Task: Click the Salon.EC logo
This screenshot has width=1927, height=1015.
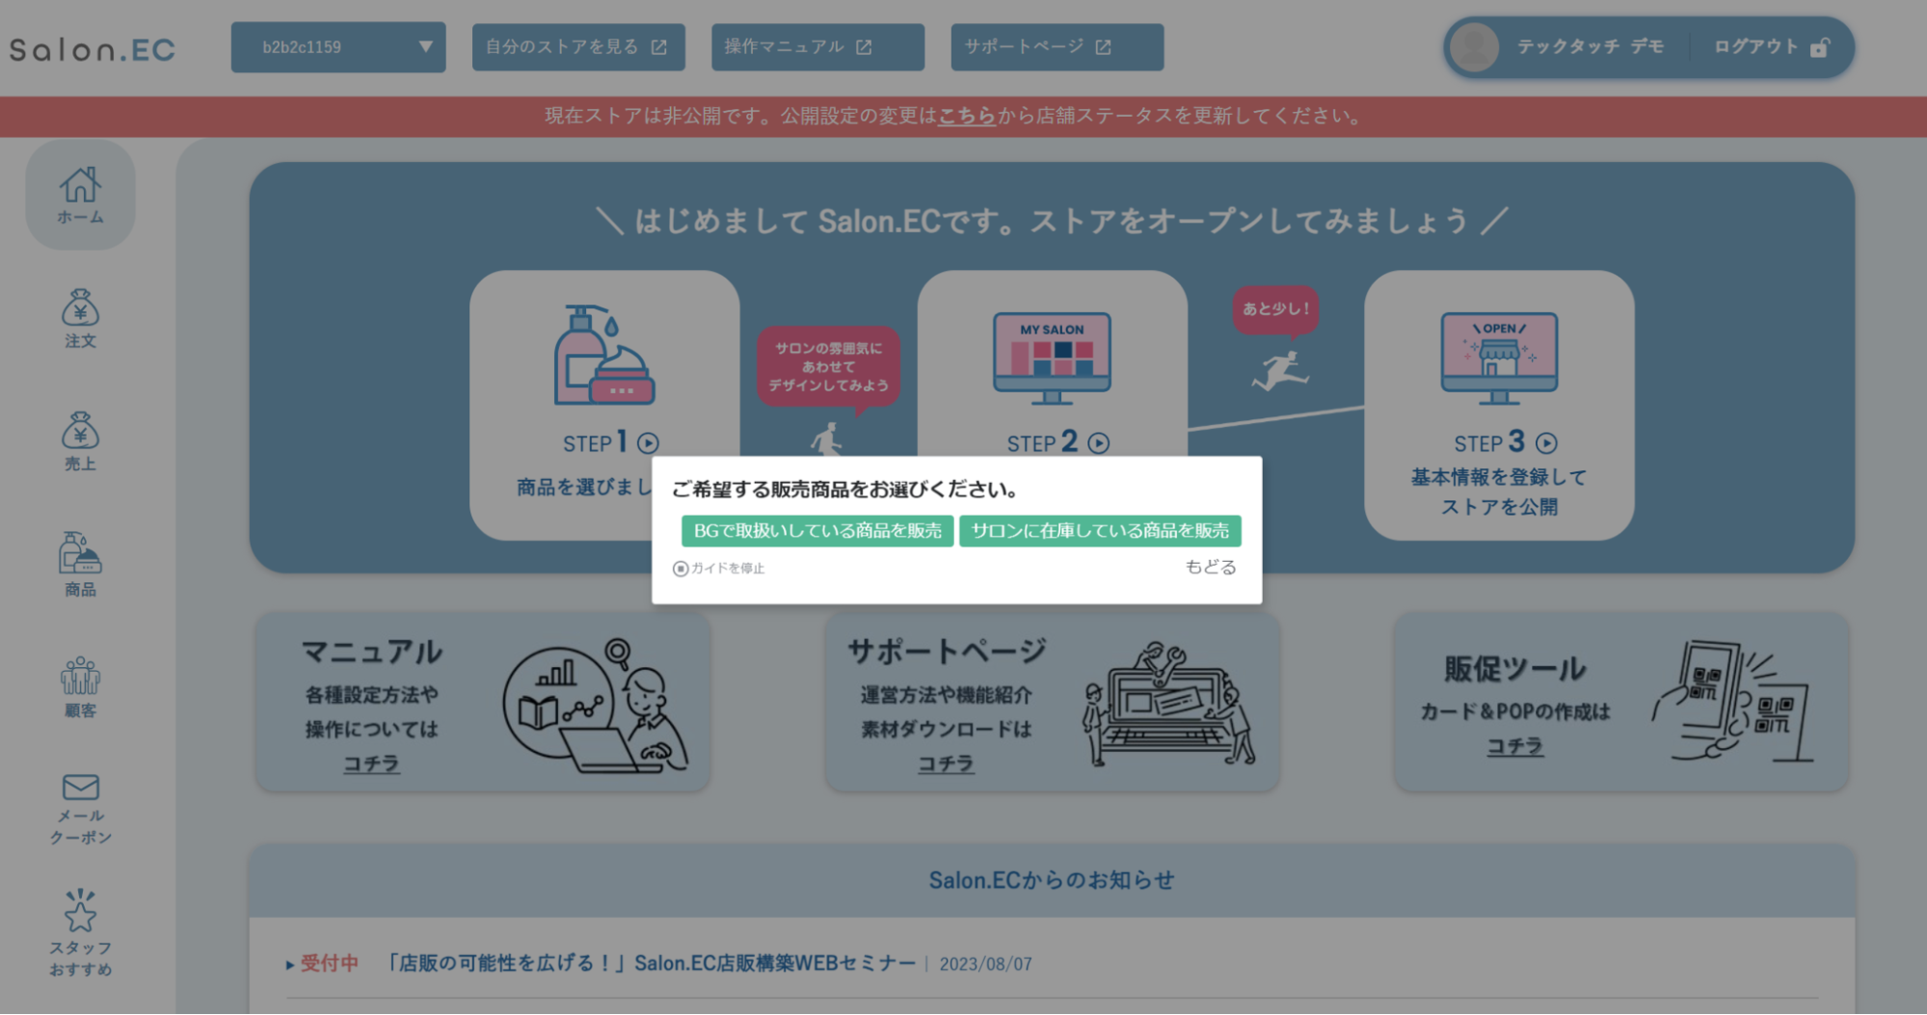Action: click(93, 49)
